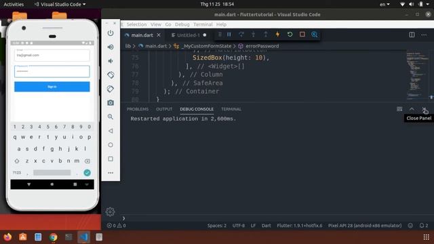Open Activities overview

[14, 4]
